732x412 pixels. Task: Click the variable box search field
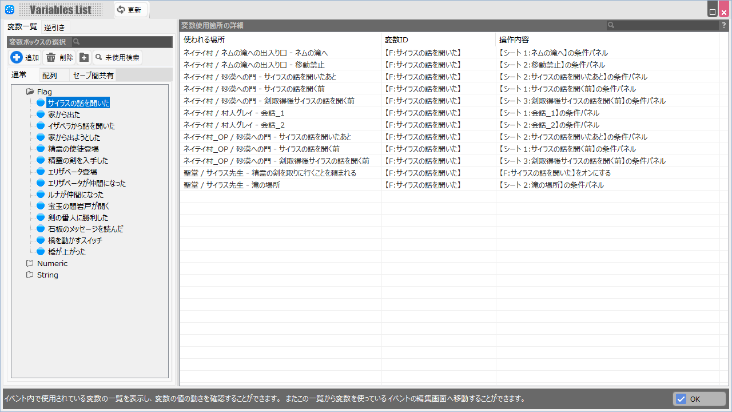click(x=122, y=42)
